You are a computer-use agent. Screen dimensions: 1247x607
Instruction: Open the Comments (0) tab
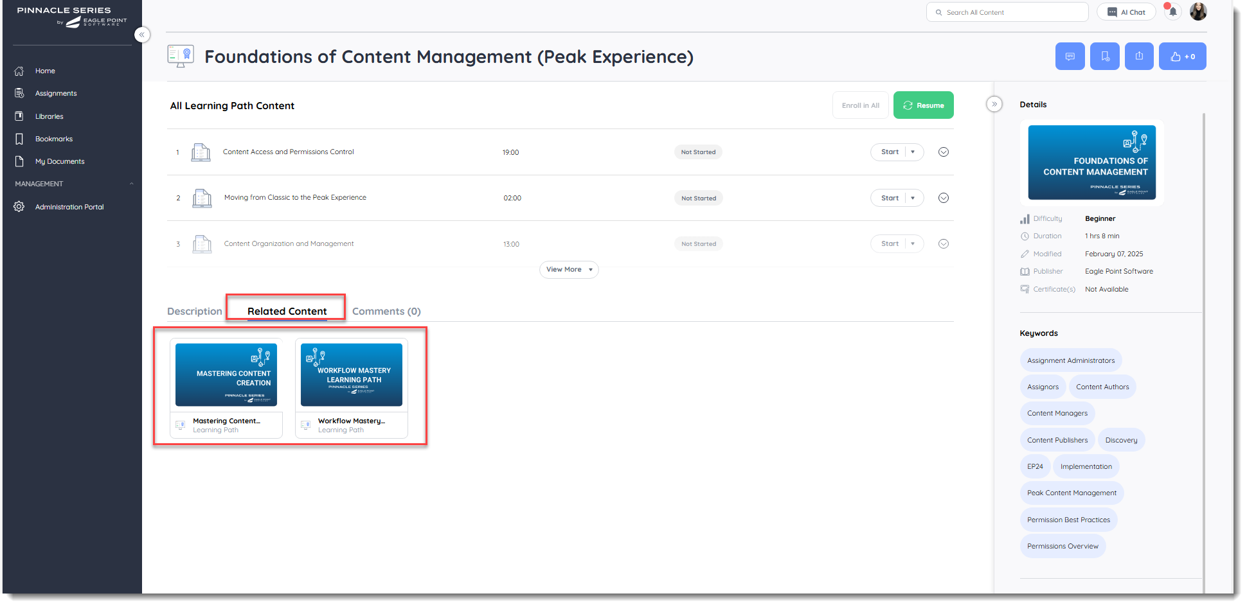386,312
